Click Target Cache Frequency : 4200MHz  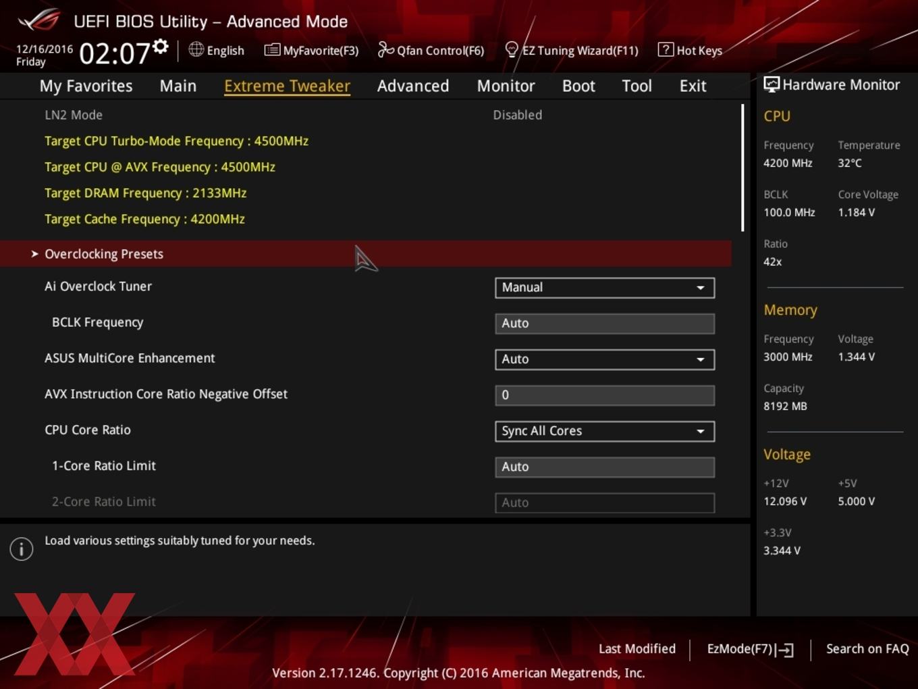(144, 219)
